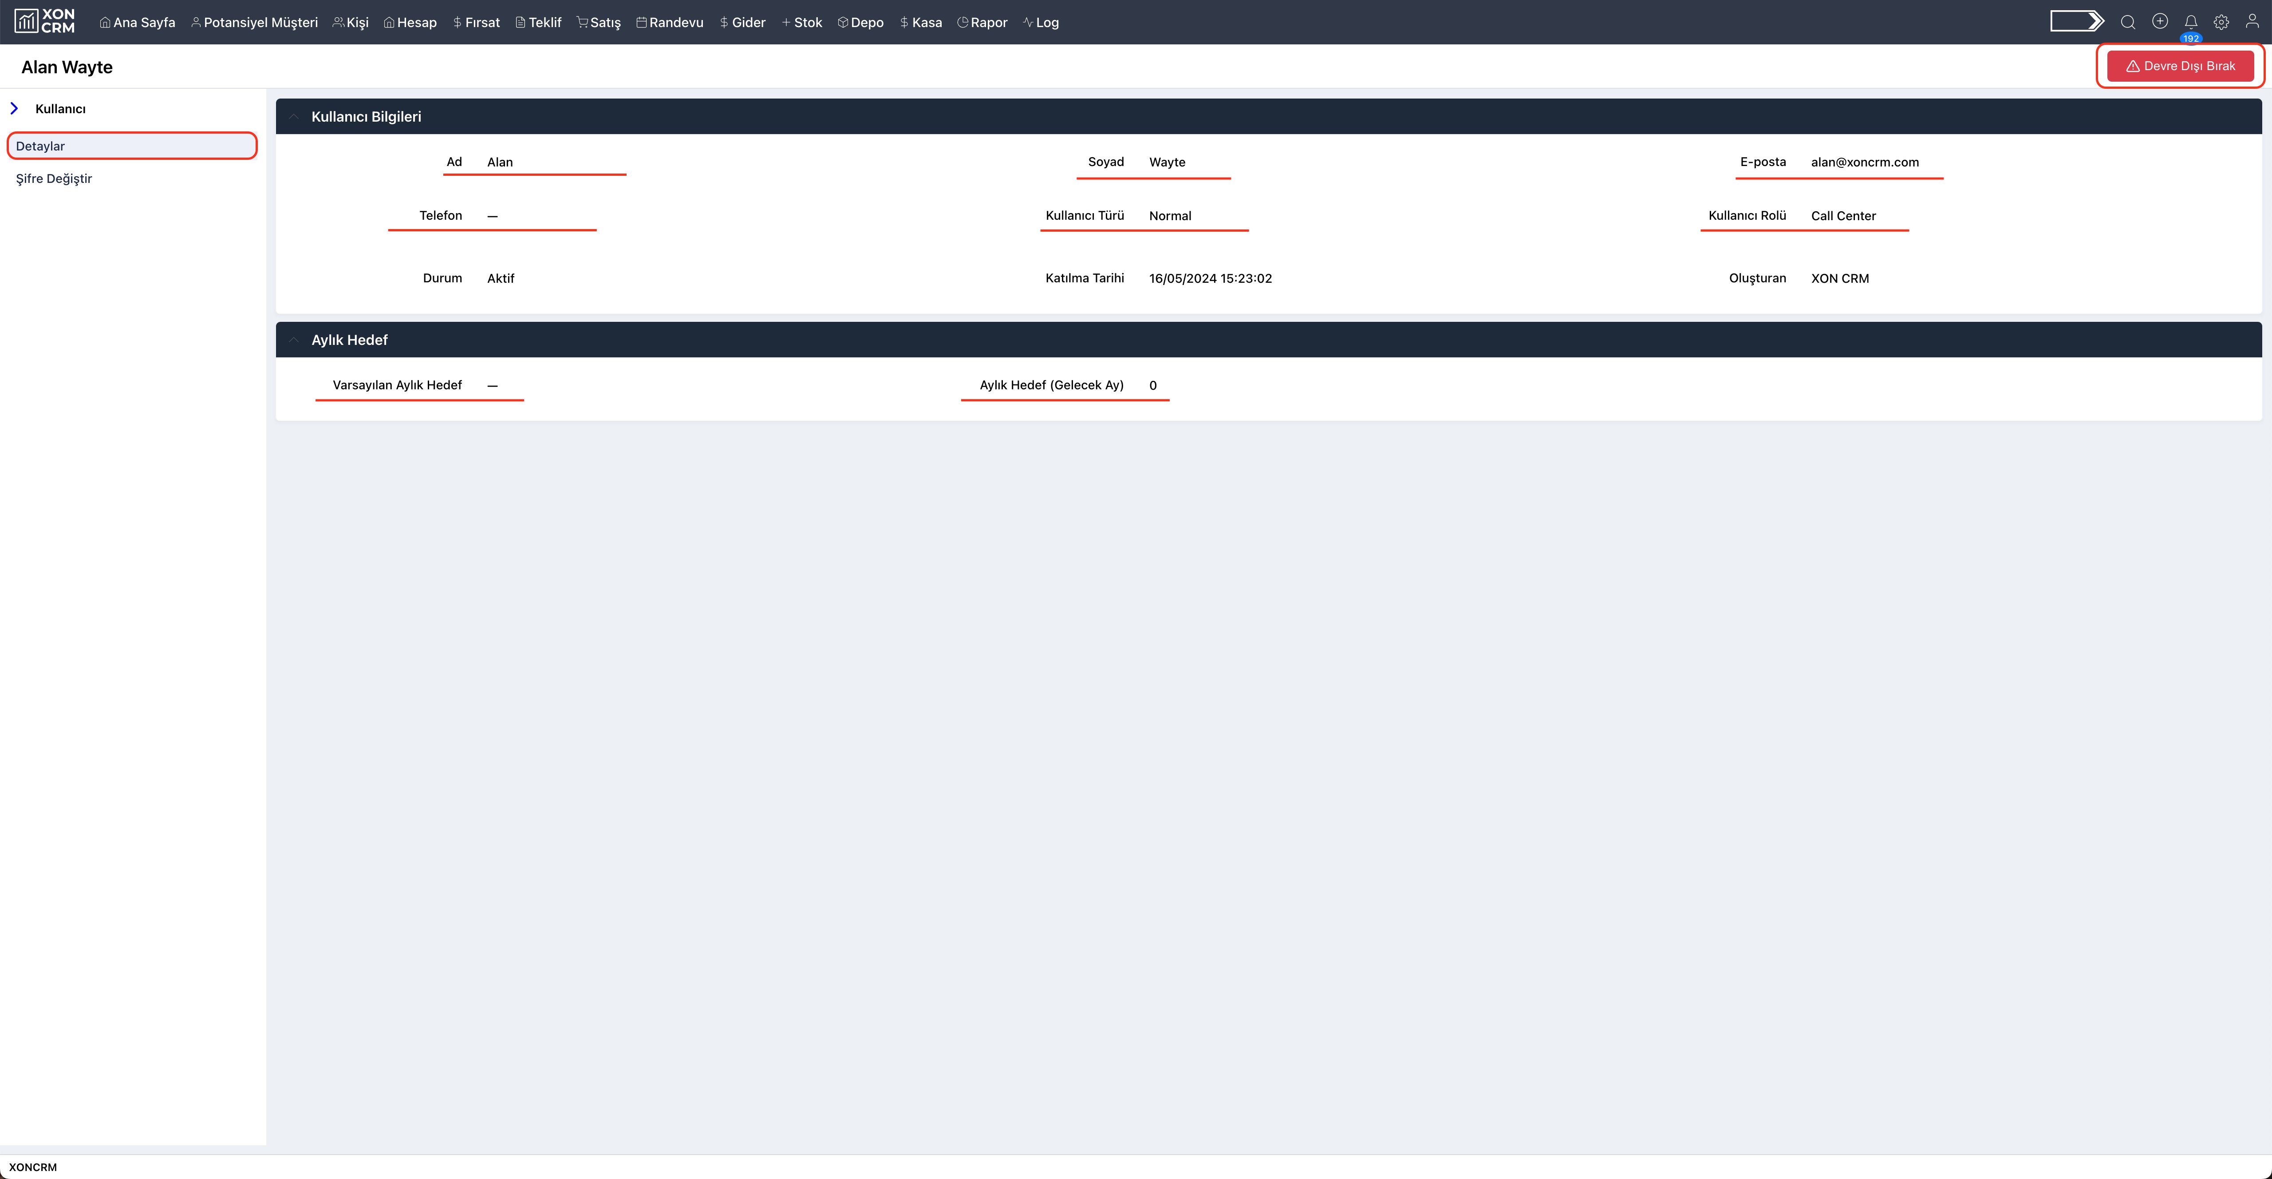The image size is (2272, 1179).
Task: Go to Satış in the top bar
Action: [599, 22]
